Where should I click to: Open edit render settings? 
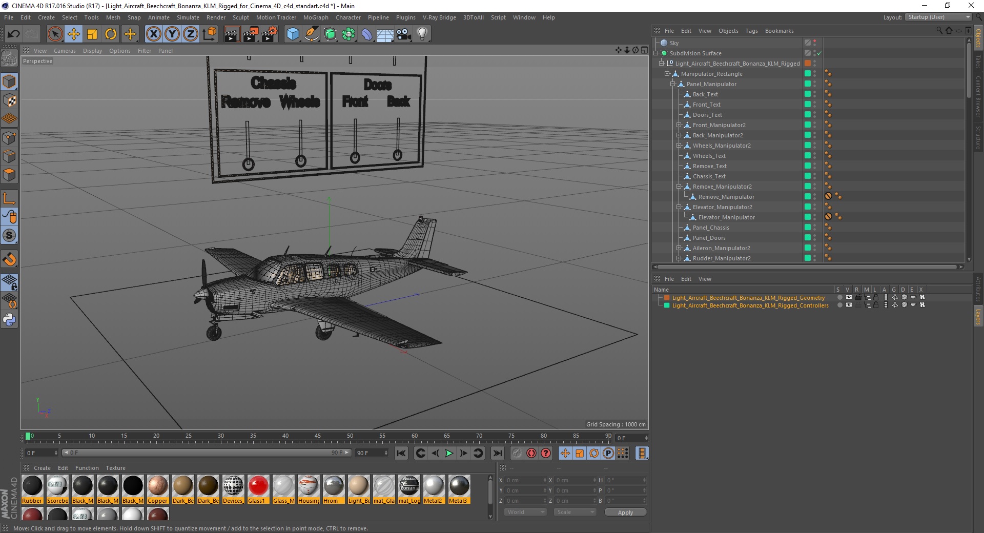pyautogui.click(x=270, y=34)
